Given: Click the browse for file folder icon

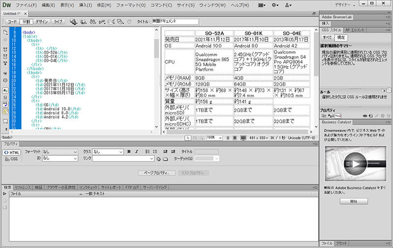Looking at the screenshot, I should coord(166,159).
